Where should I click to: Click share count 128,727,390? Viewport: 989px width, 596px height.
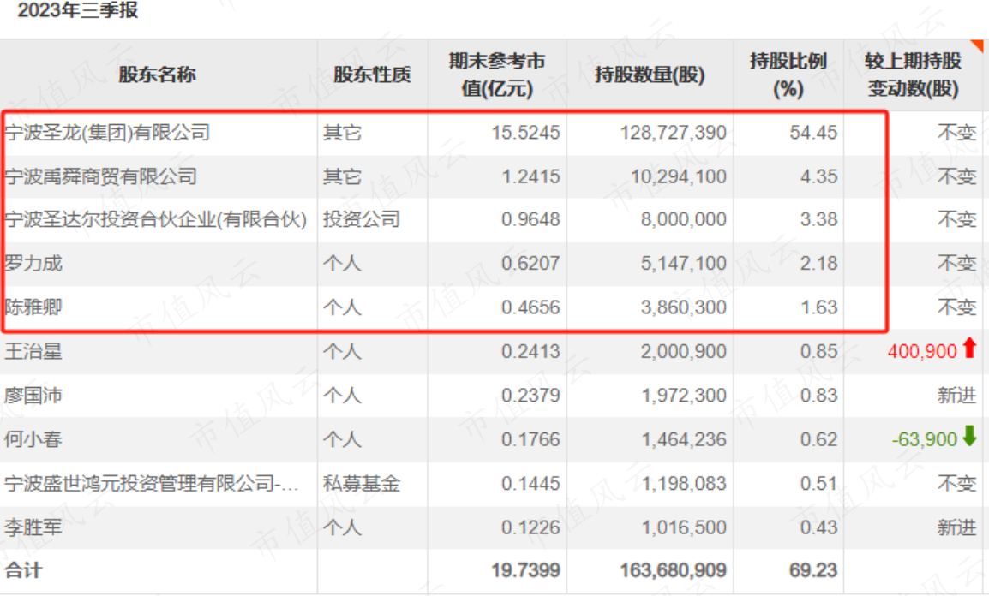(673, 133)
